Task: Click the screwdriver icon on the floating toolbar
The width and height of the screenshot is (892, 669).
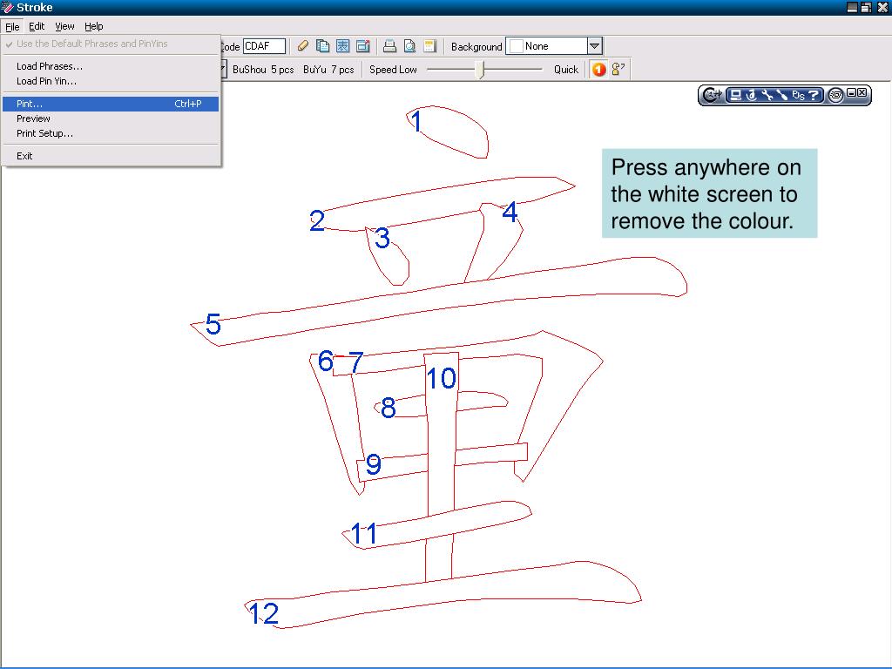Action: [x=783, y=95]
